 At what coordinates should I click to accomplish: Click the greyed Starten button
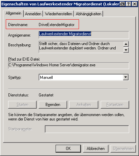click(x=22, y=105)
